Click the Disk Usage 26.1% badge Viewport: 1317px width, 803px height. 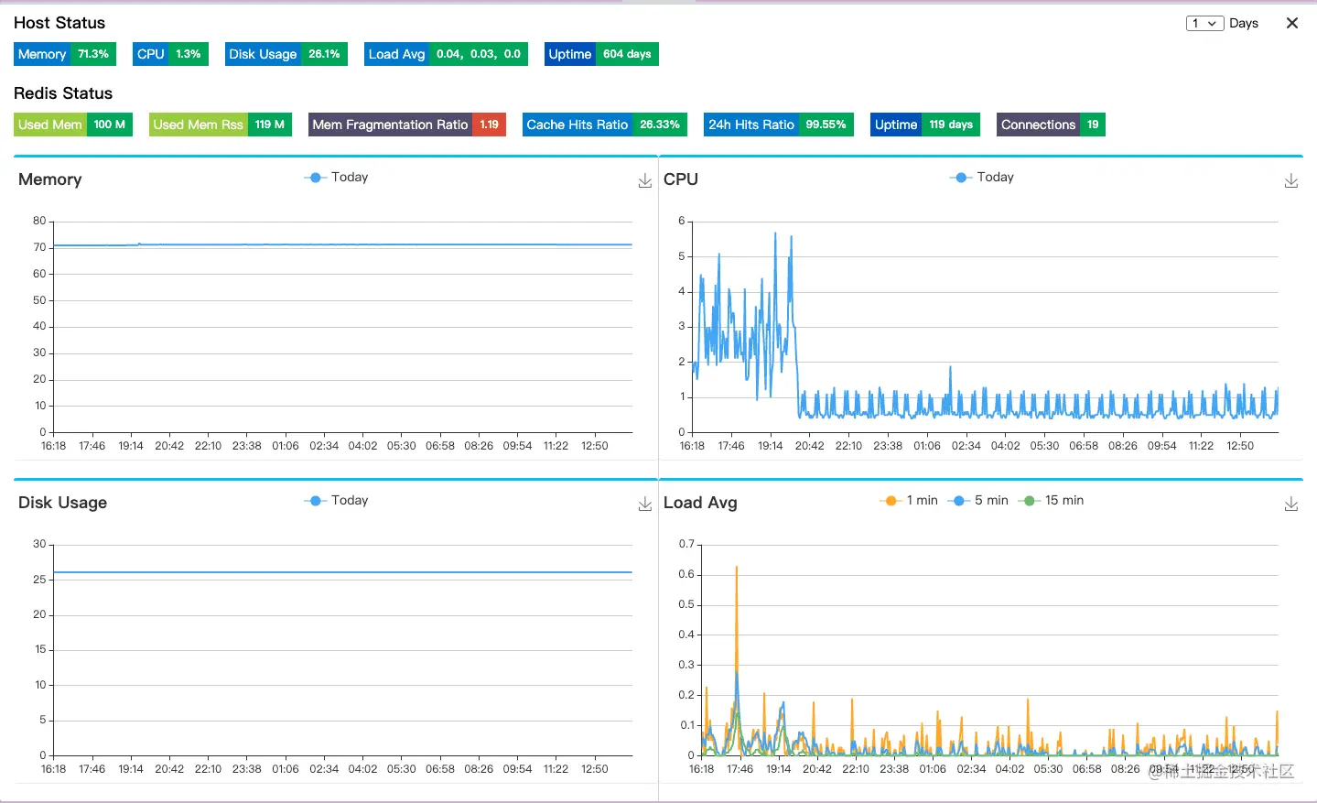tap(286, 54)
